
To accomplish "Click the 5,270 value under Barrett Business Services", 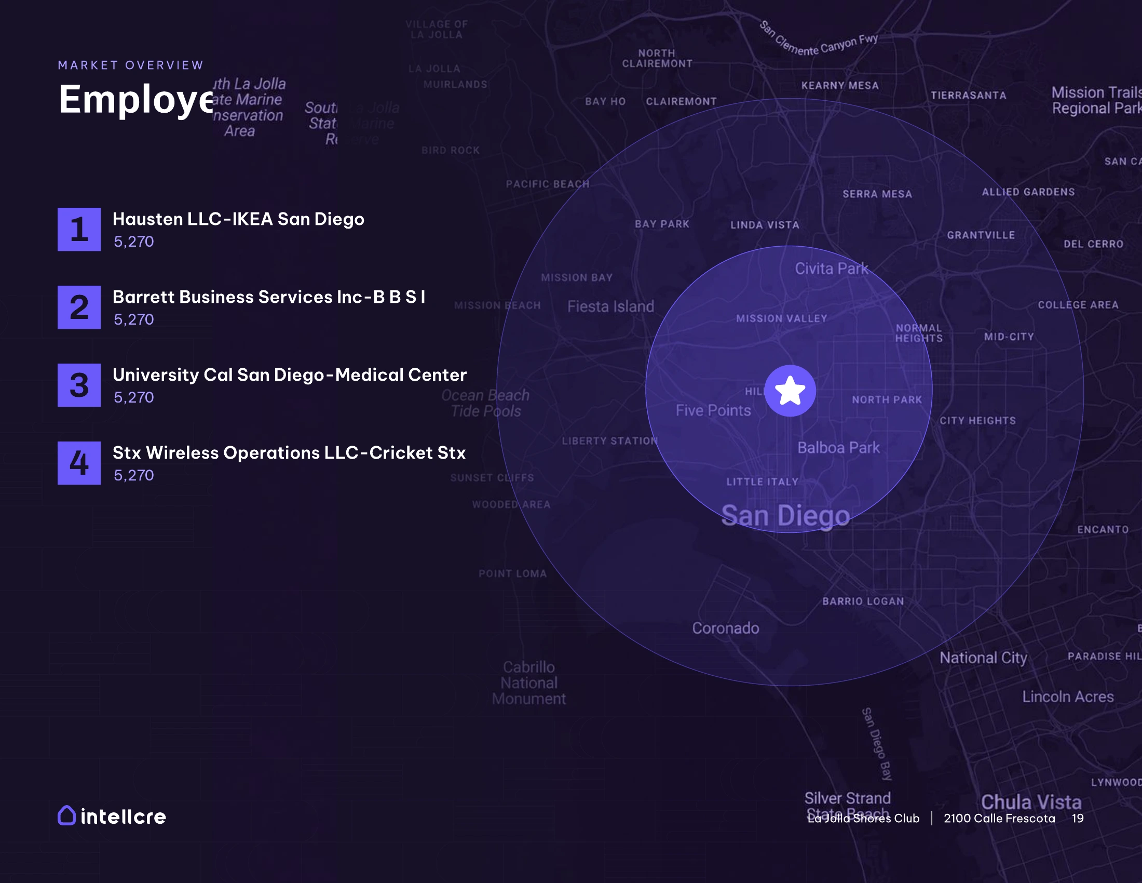I will point(134,319).
